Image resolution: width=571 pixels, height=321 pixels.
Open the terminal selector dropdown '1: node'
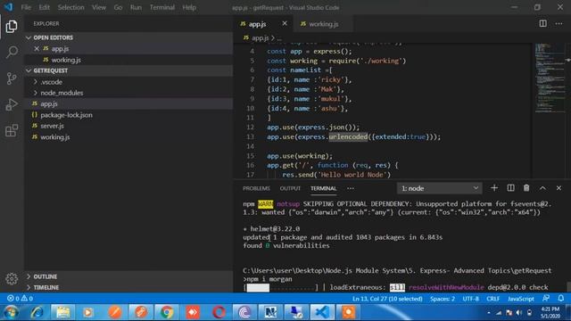(x=440, y=188)
